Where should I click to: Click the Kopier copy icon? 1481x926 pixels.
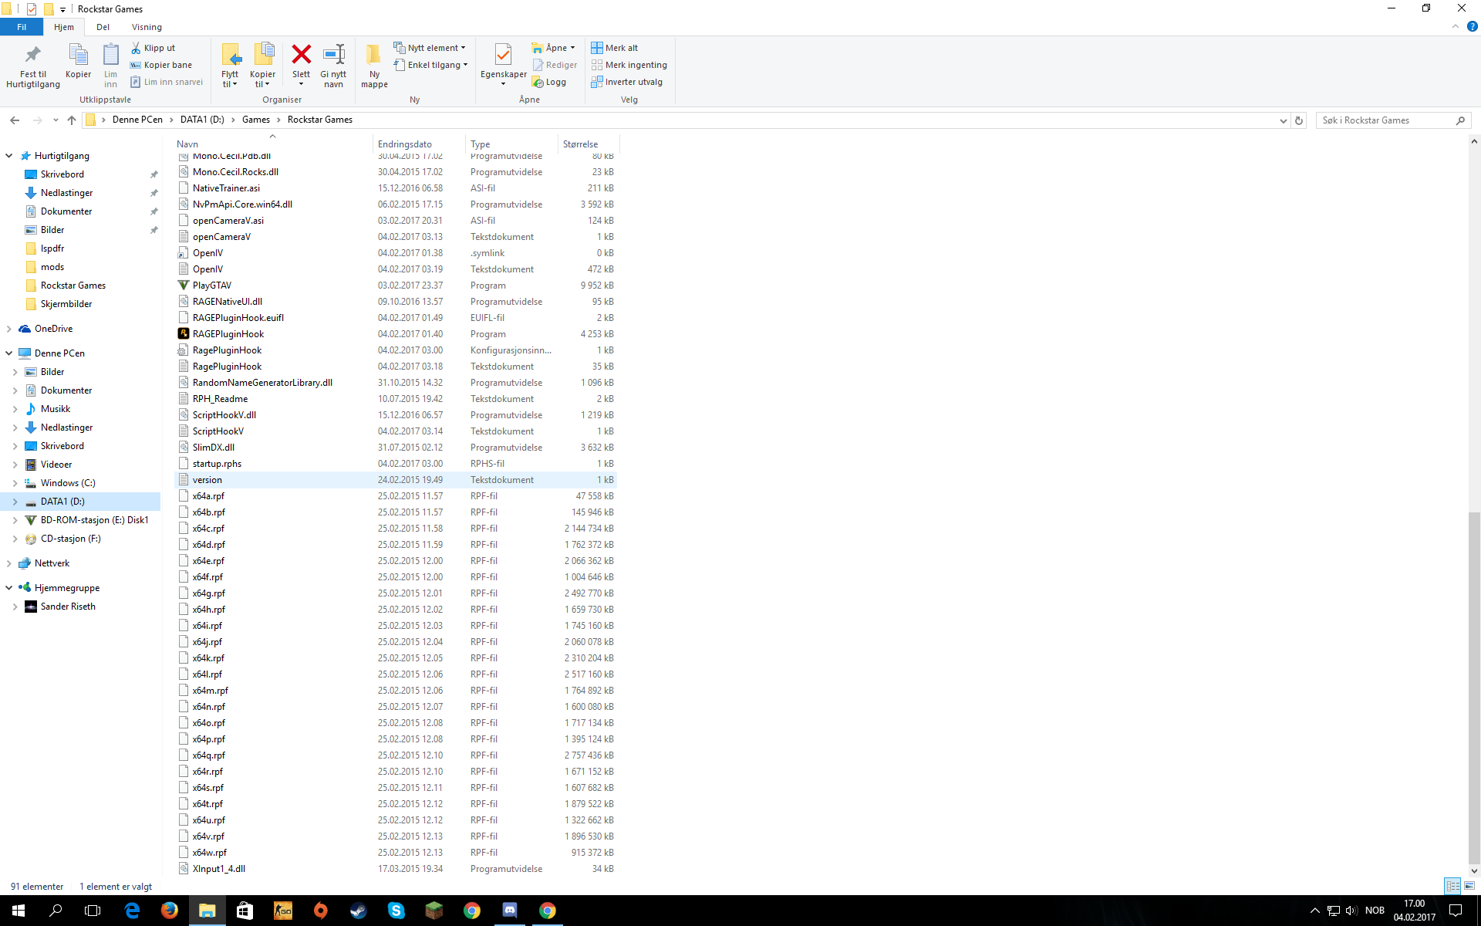pos(78,56)
